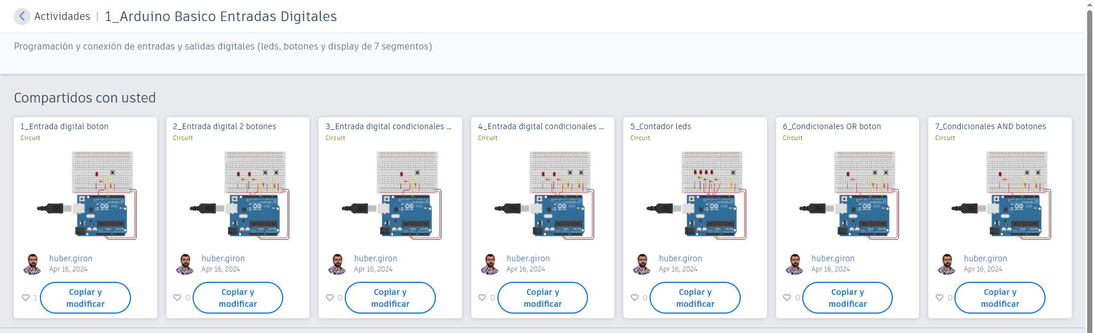Click the avatar on 7_Condicionales AND botones card
Viewport: 1094px width, 333px height.
(x=946, y=264)
